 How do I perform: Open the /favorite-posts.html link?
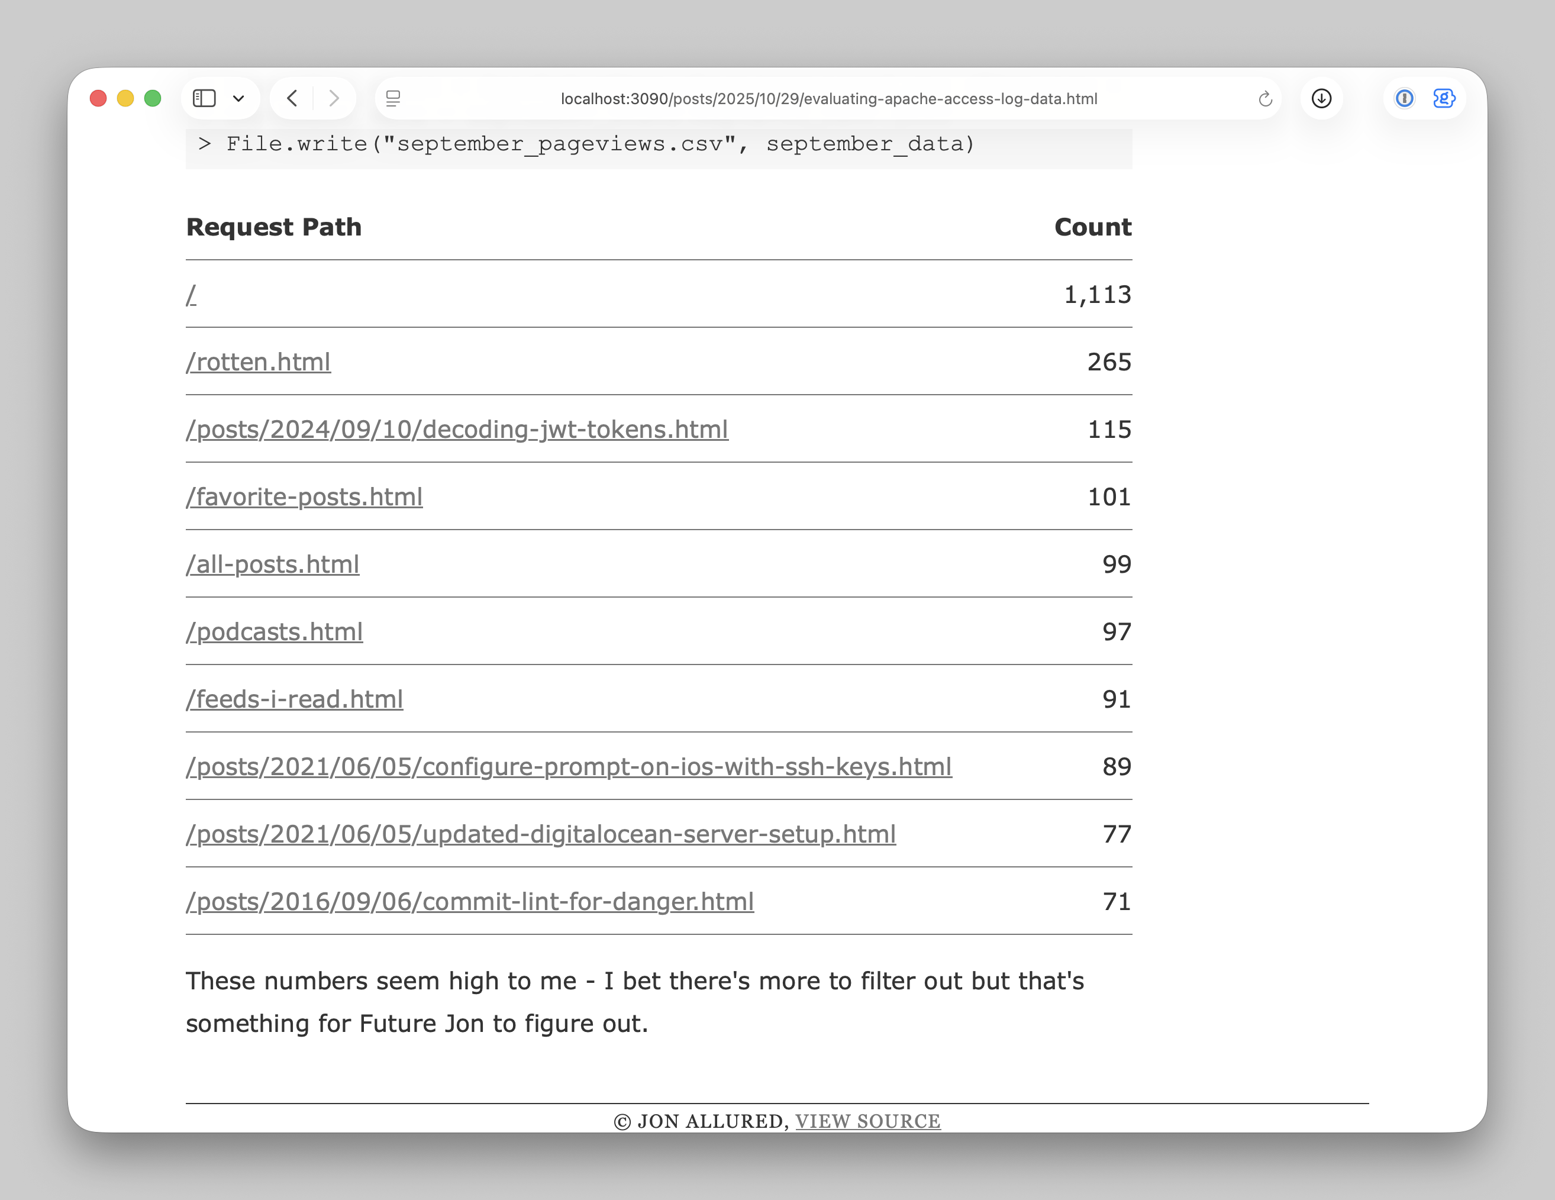click(305, 497)
